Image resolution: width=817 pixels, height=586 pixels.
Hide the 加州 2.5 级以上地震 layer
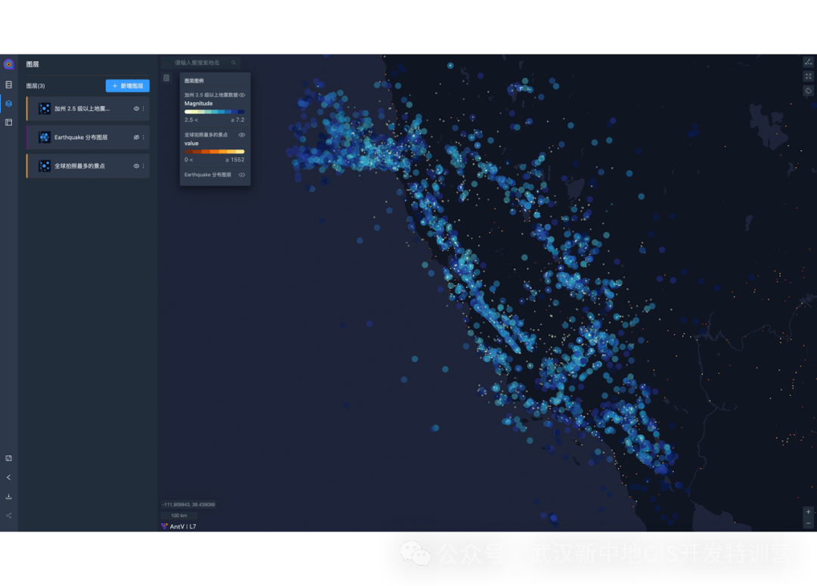pyautogui.click(x=136, y=108)
